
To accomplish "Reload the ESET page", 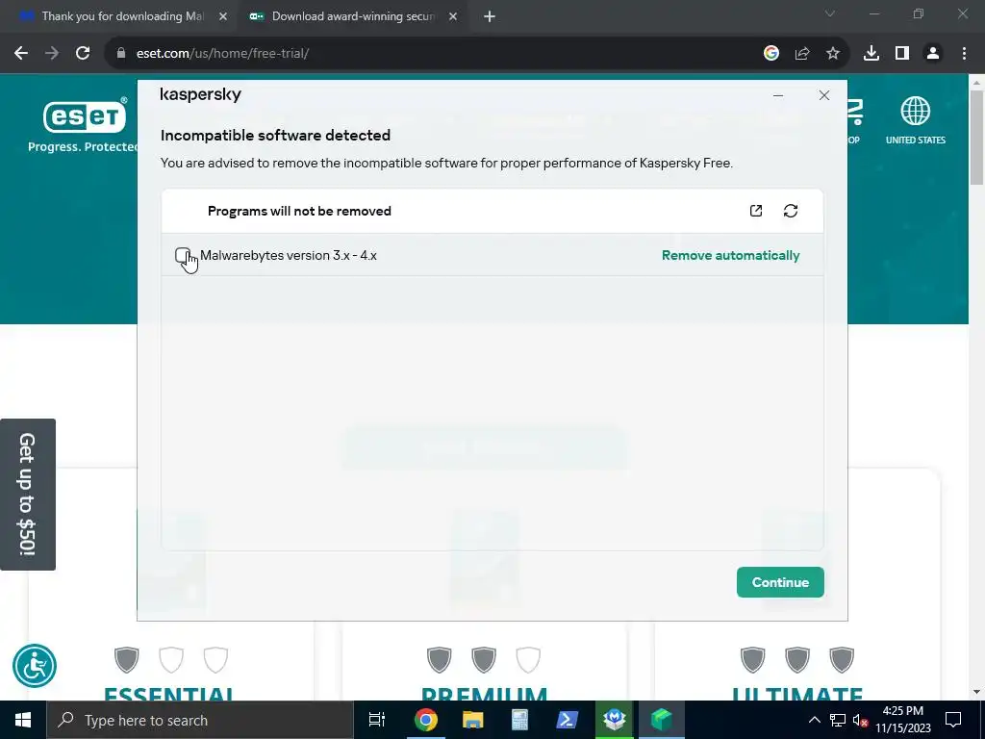I will tap(83, 54).
